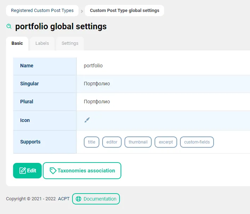Go to Registered Custom Post Types breadcrumb
250x214 pixels.
[42, 11]
